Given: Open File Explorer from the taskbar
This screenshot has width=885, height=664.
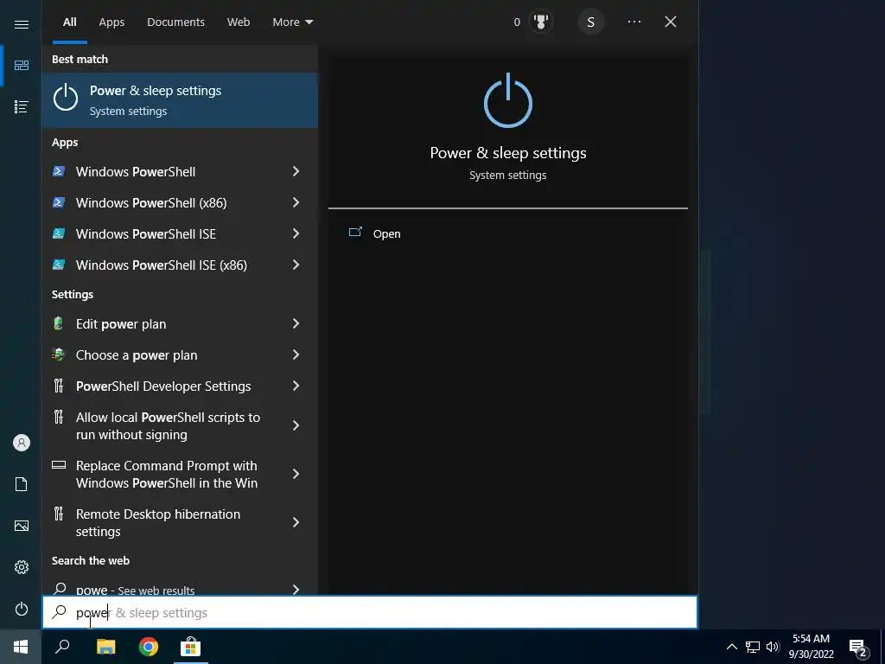Looking at the screenshot, I should pos(105,647).
